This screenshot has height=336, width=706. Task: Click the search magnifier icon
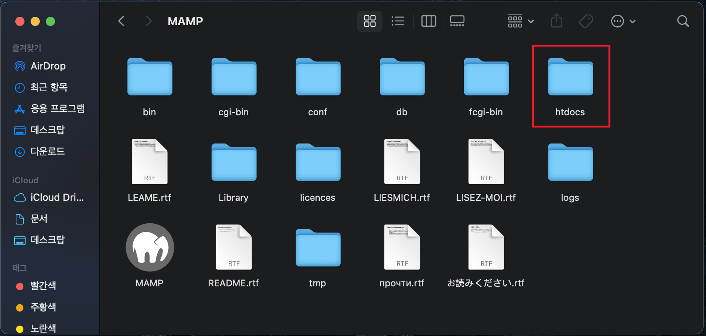click(683, 21)
